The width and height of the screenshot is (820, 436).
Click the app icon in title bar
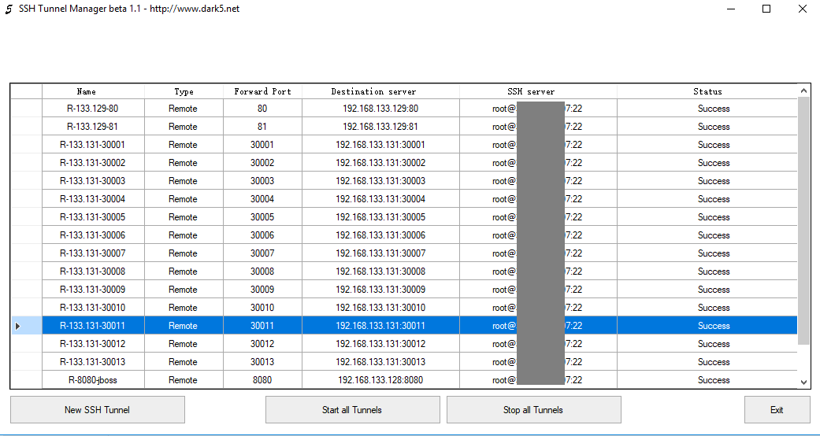pyautogui.click(x=9, y=9)
